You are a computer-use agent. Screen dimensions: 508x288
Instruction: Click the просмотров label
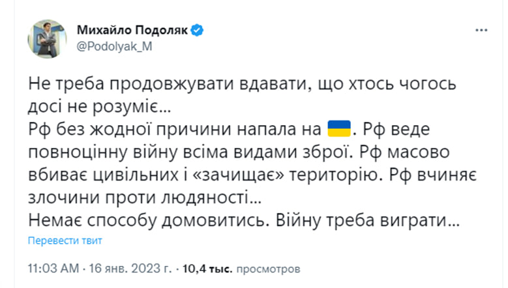(268, 269)
